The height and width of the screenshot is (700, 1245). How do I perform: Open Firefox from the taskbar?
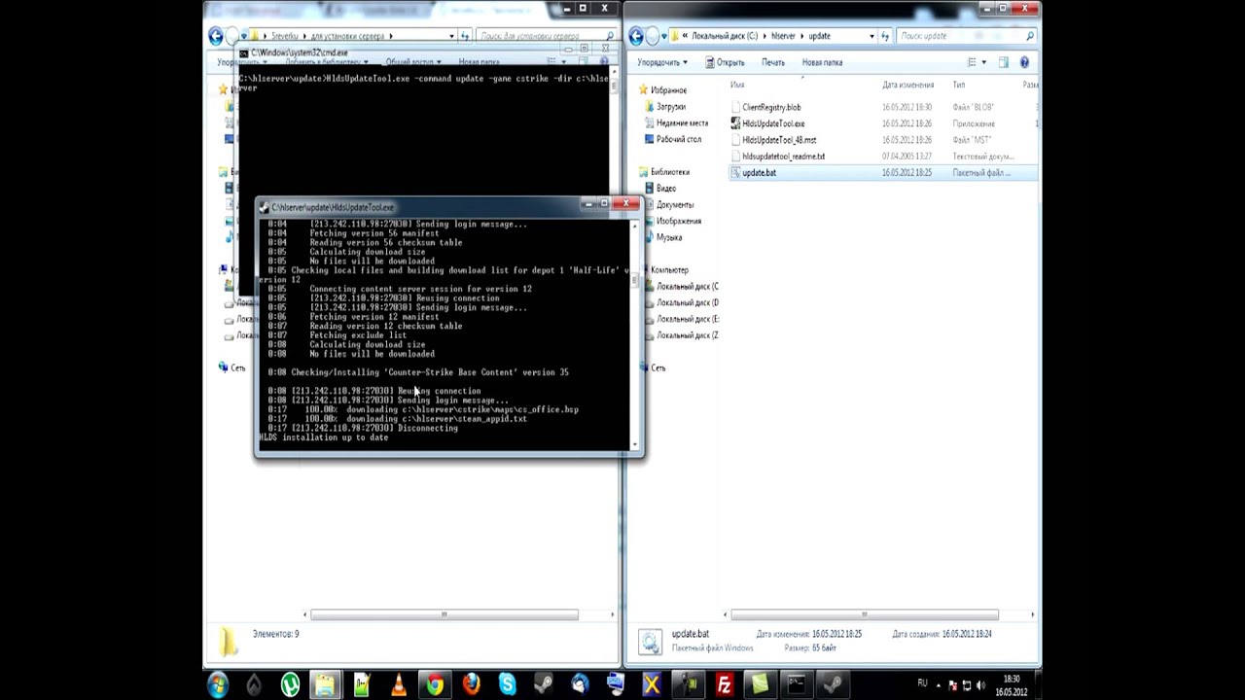pos(472,684)
